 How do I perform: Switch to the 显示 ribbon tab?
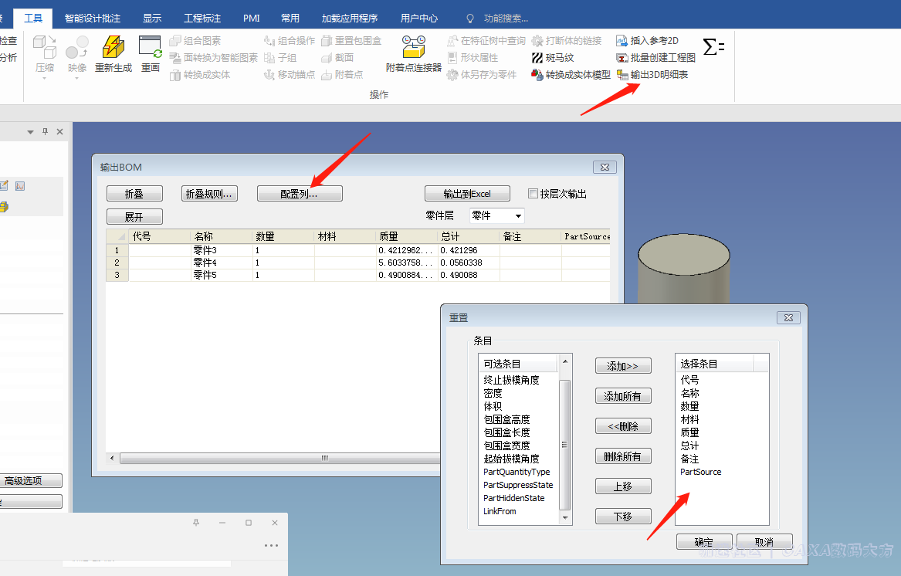pyautogui.click(x=152, y=18)
